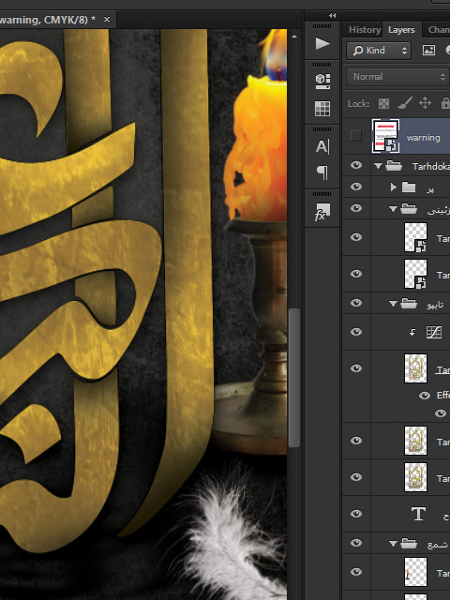Expand the پر group
The image size is (450, 600).
tap(394, 187)
